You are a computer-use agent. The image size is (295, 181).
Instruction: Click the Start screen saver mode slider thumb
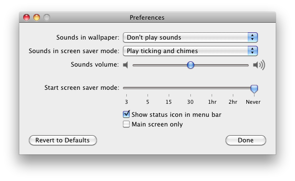tap(254, 89)
